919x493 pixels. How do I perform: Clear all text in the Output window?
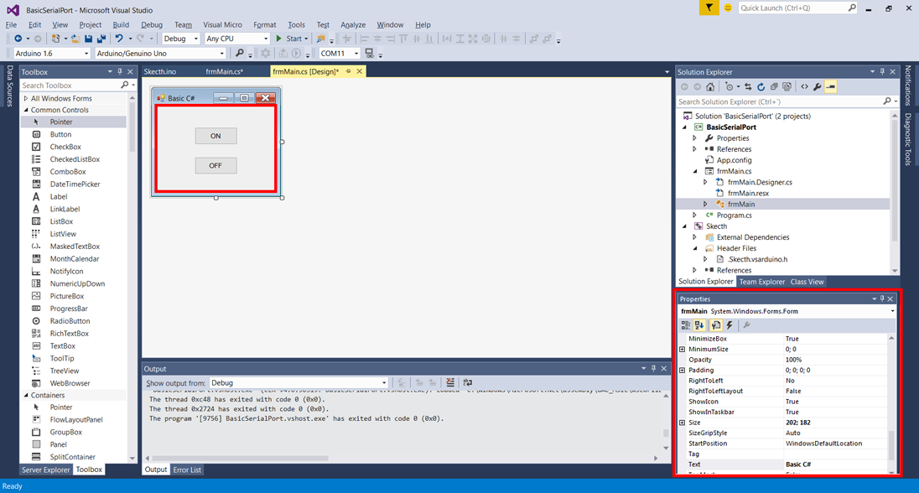click(x=450, y=383)
